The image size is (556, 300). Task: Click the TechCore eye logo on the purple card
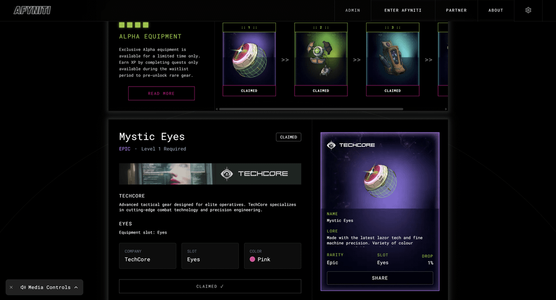coord(332,145)
